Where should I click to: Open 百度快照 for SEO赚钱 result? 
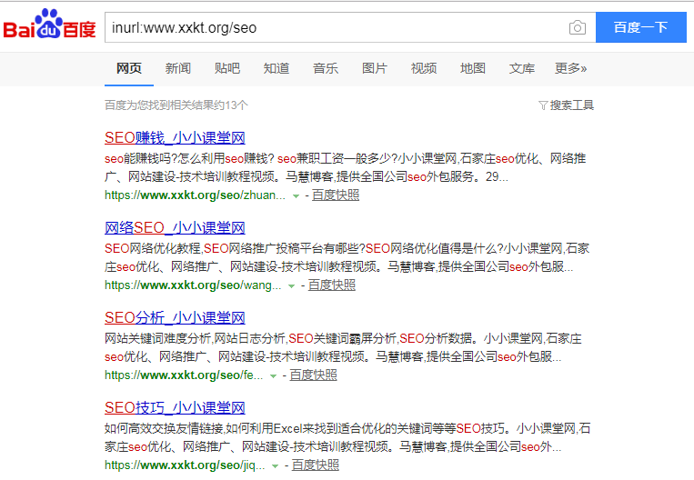click(x=336, y=195)
